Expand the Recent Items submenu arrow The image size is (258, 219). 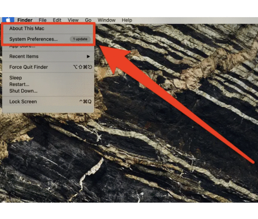[x=89, y=57]
